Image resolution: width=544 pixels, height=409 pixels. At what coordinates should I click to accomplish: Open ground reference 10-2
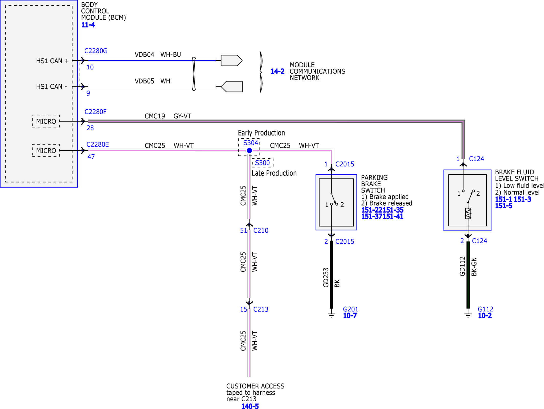click(x=485, y=316)
